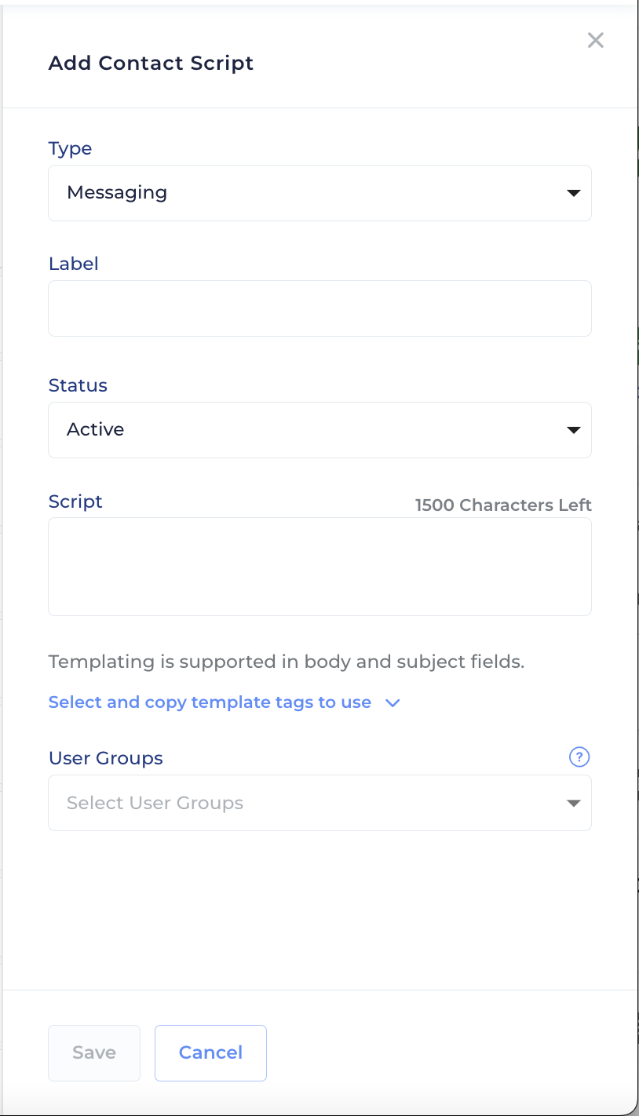Click the User Groups dropdown arrow icon
Viewport: 639px width, 1116px height.
tap(574, 802)
